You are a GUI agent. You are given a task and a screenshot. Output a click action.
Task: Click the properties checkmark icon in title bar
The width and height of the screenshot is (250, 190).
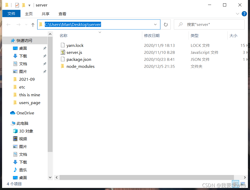click(x=17, y=5)
